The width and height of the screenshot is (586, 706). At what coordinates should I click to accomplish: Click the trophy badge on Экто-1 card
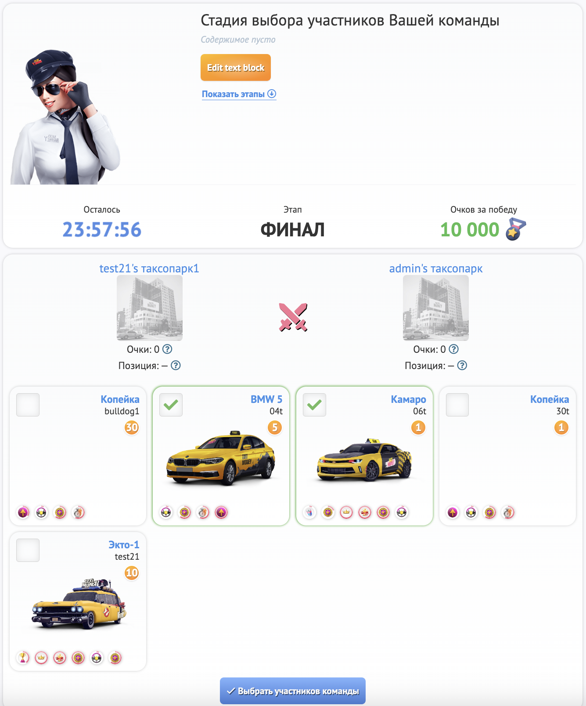(23, 658)
